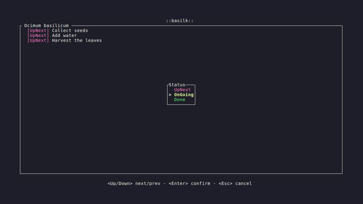This screenshot has height=204, width=363.
Task: Click the confirm label in the footer
Action: 200,183
